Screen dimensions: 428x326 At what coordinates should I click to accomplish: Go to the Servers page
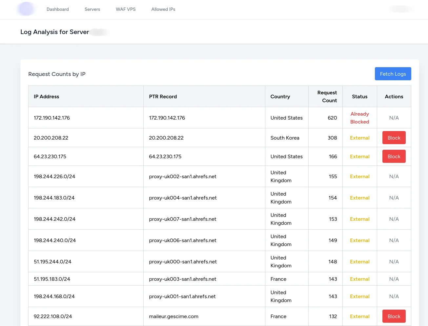pos(92,9)
